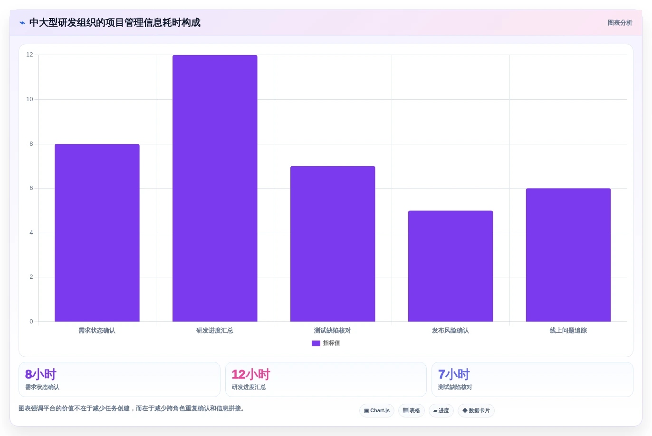The width and height of the screenshot is (652, 436).
Task: Toggle the 指标值 legend color swatch
Action: point(316,343)
